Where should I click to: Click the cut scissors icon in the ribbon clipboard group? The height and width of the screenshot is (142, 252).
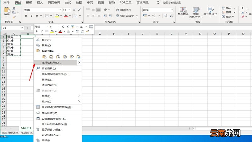coord(14,9)
